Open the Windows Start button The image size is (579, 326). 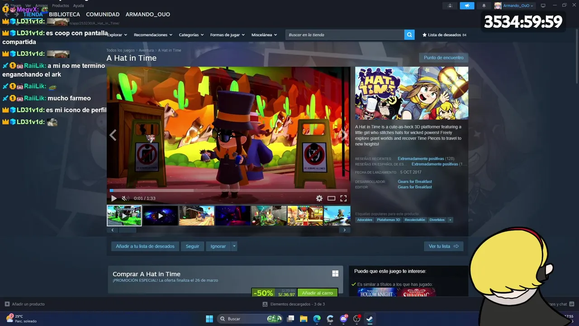(x=209, y=319)
